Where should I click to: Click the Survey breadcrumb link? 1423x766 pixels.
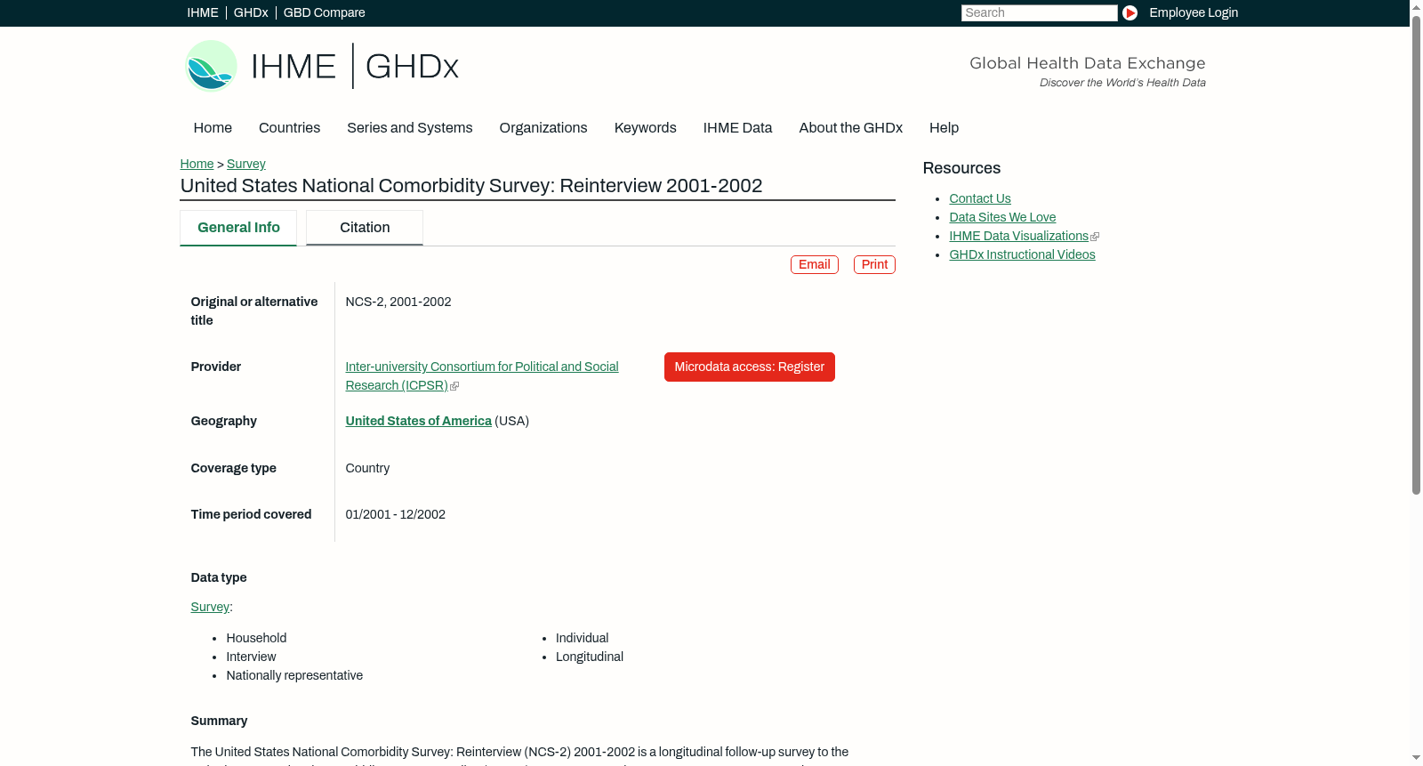(246, 165)
